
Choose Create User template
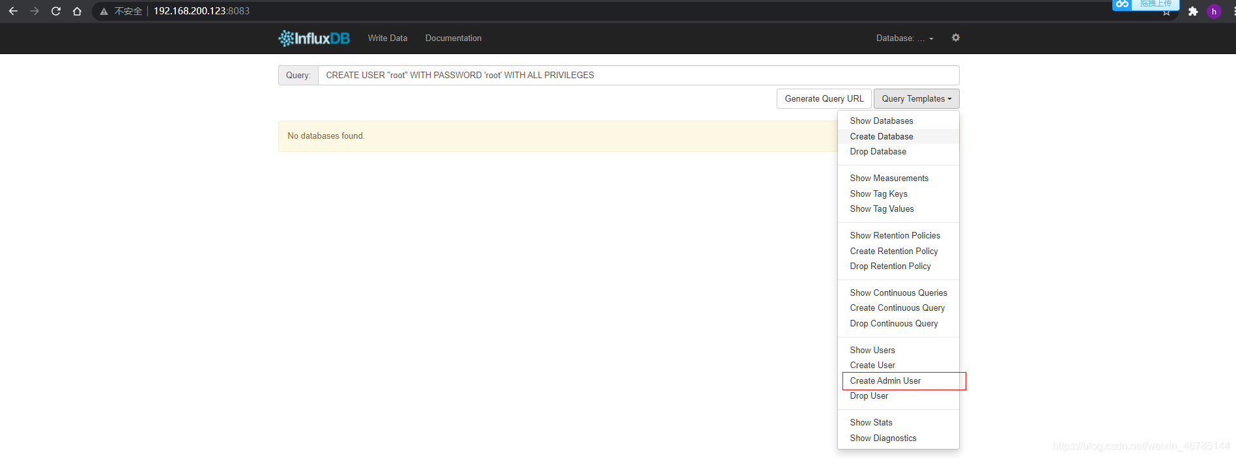[x=898, y=365]
